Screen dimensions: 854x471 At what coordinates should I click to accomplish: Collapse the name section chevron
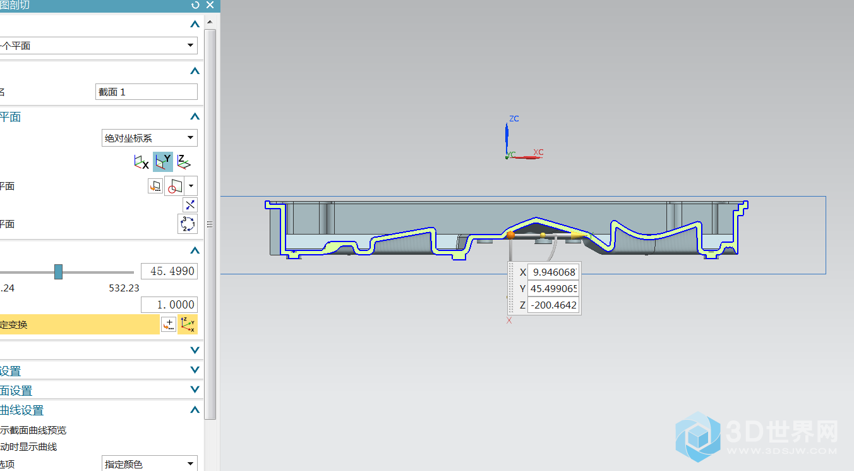[x=195, y=71]
